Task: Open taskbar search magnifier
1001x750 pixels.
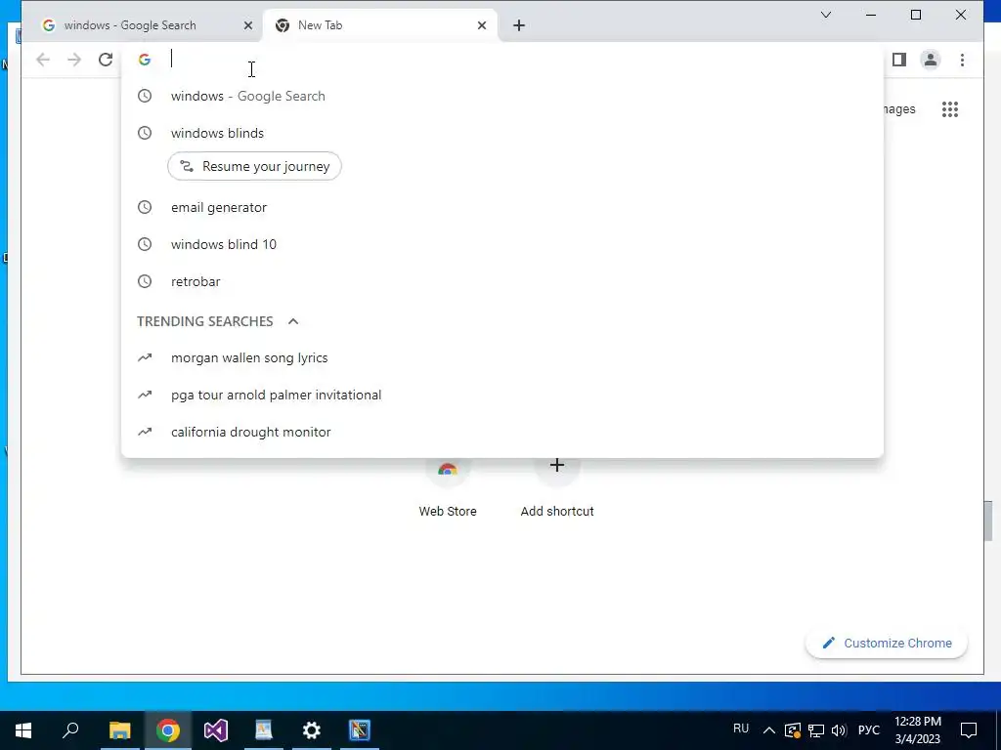Action: 70,730
